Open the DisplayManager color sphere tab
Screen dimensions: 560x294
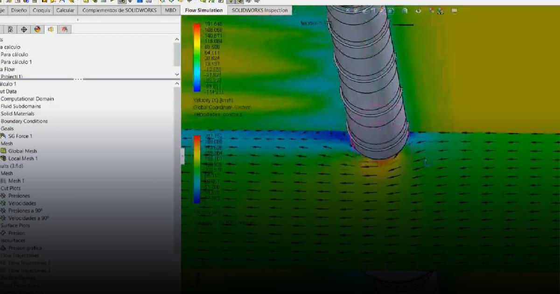click(x=37, y=29)
